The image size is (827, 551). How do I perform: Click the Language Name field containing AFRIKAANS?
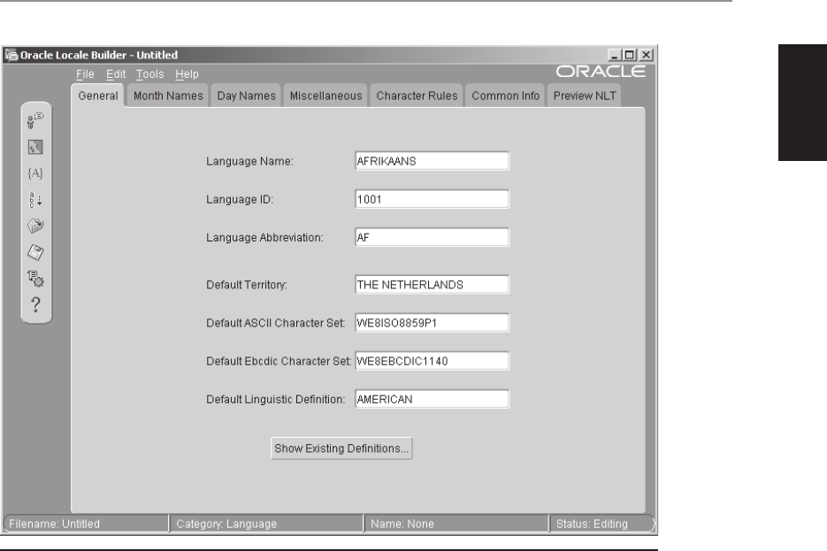pyautogui.click(x=432, y=161)
